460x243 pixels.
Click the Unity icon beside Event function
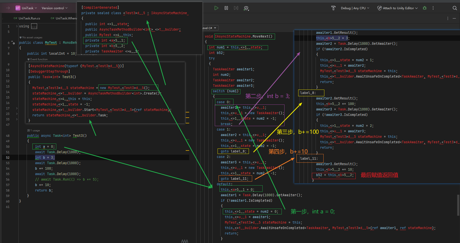pos(28,59)
